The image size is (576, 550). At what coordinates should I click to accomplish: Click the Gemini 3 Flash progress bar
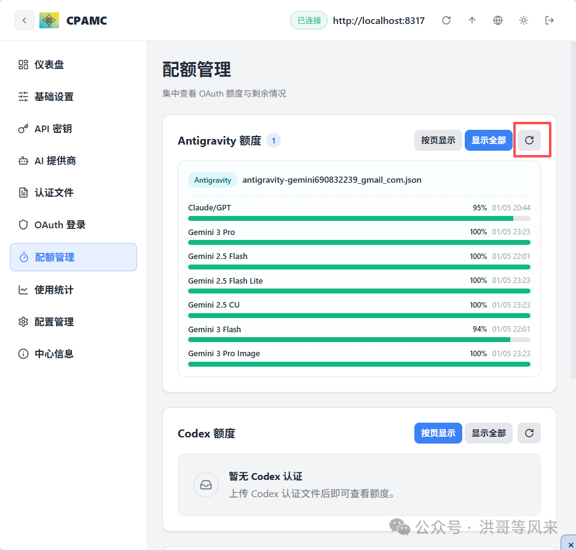pos(358,339)
